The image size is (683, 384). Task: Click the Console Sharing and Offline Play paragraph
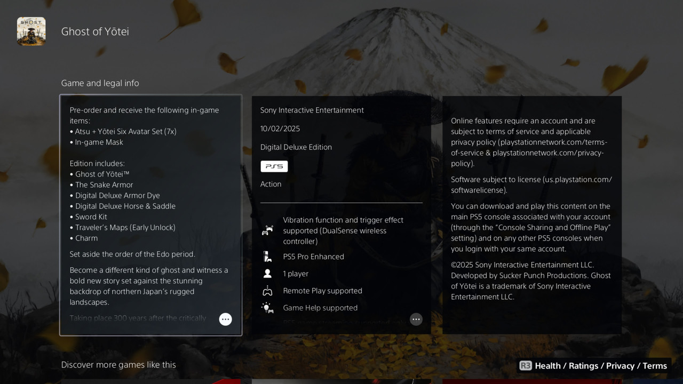[531, 228]
